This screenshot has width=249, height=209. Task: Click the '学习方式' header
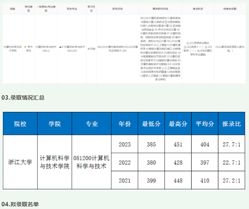tap(91, 9)
